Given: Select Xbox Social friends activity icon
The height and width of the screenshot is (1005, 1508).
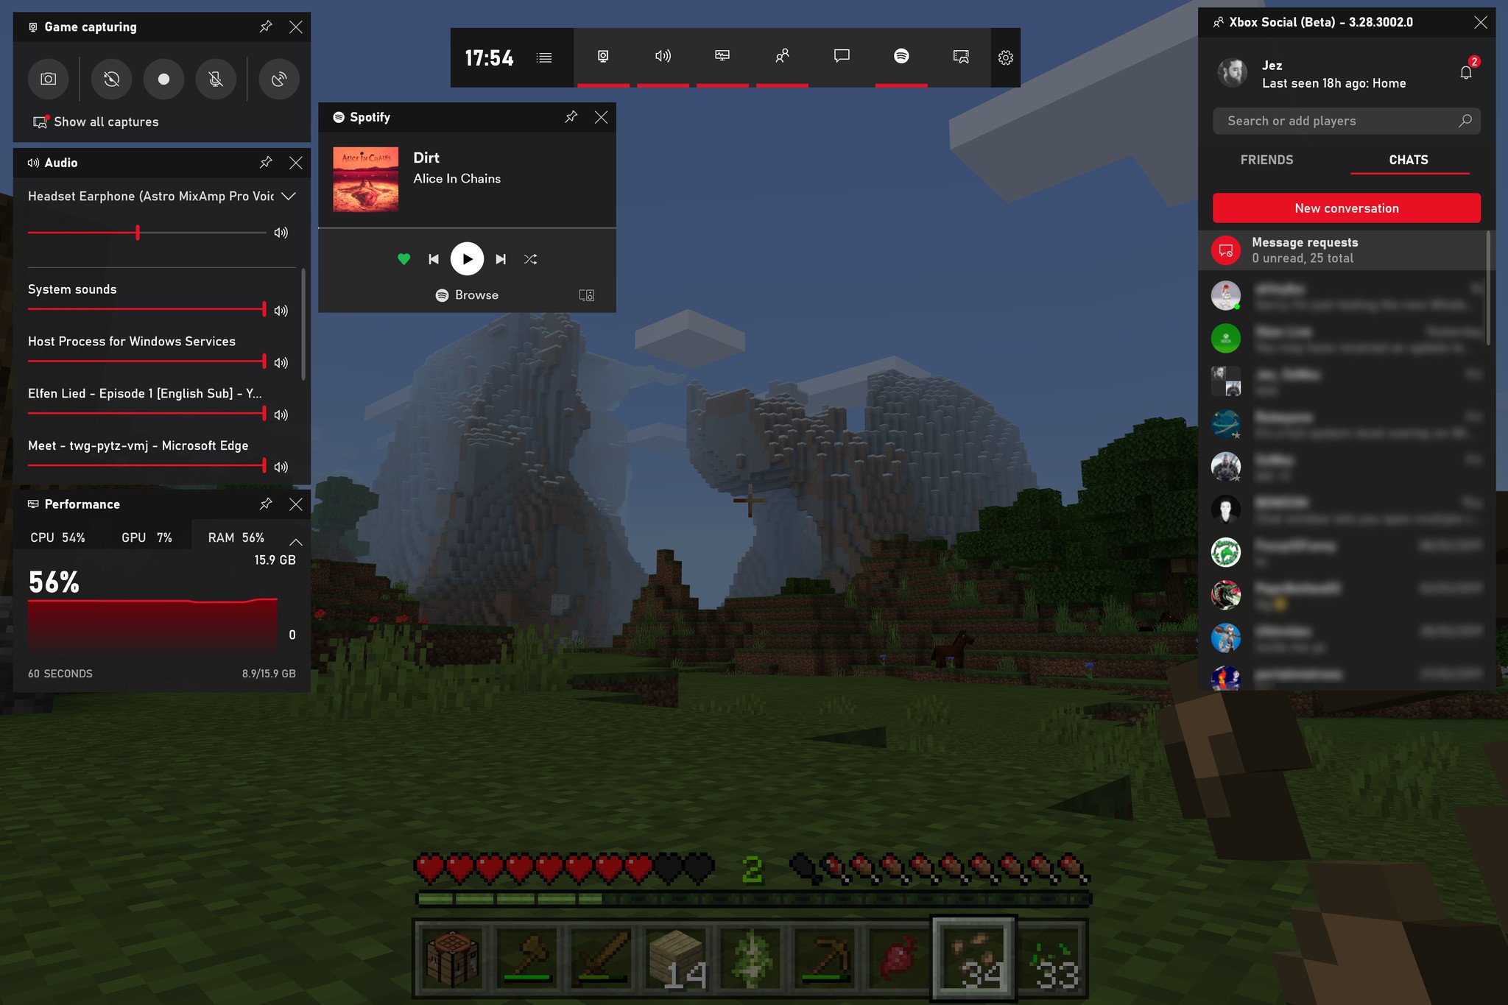Looking at the screenshot, I should [781, 55].
